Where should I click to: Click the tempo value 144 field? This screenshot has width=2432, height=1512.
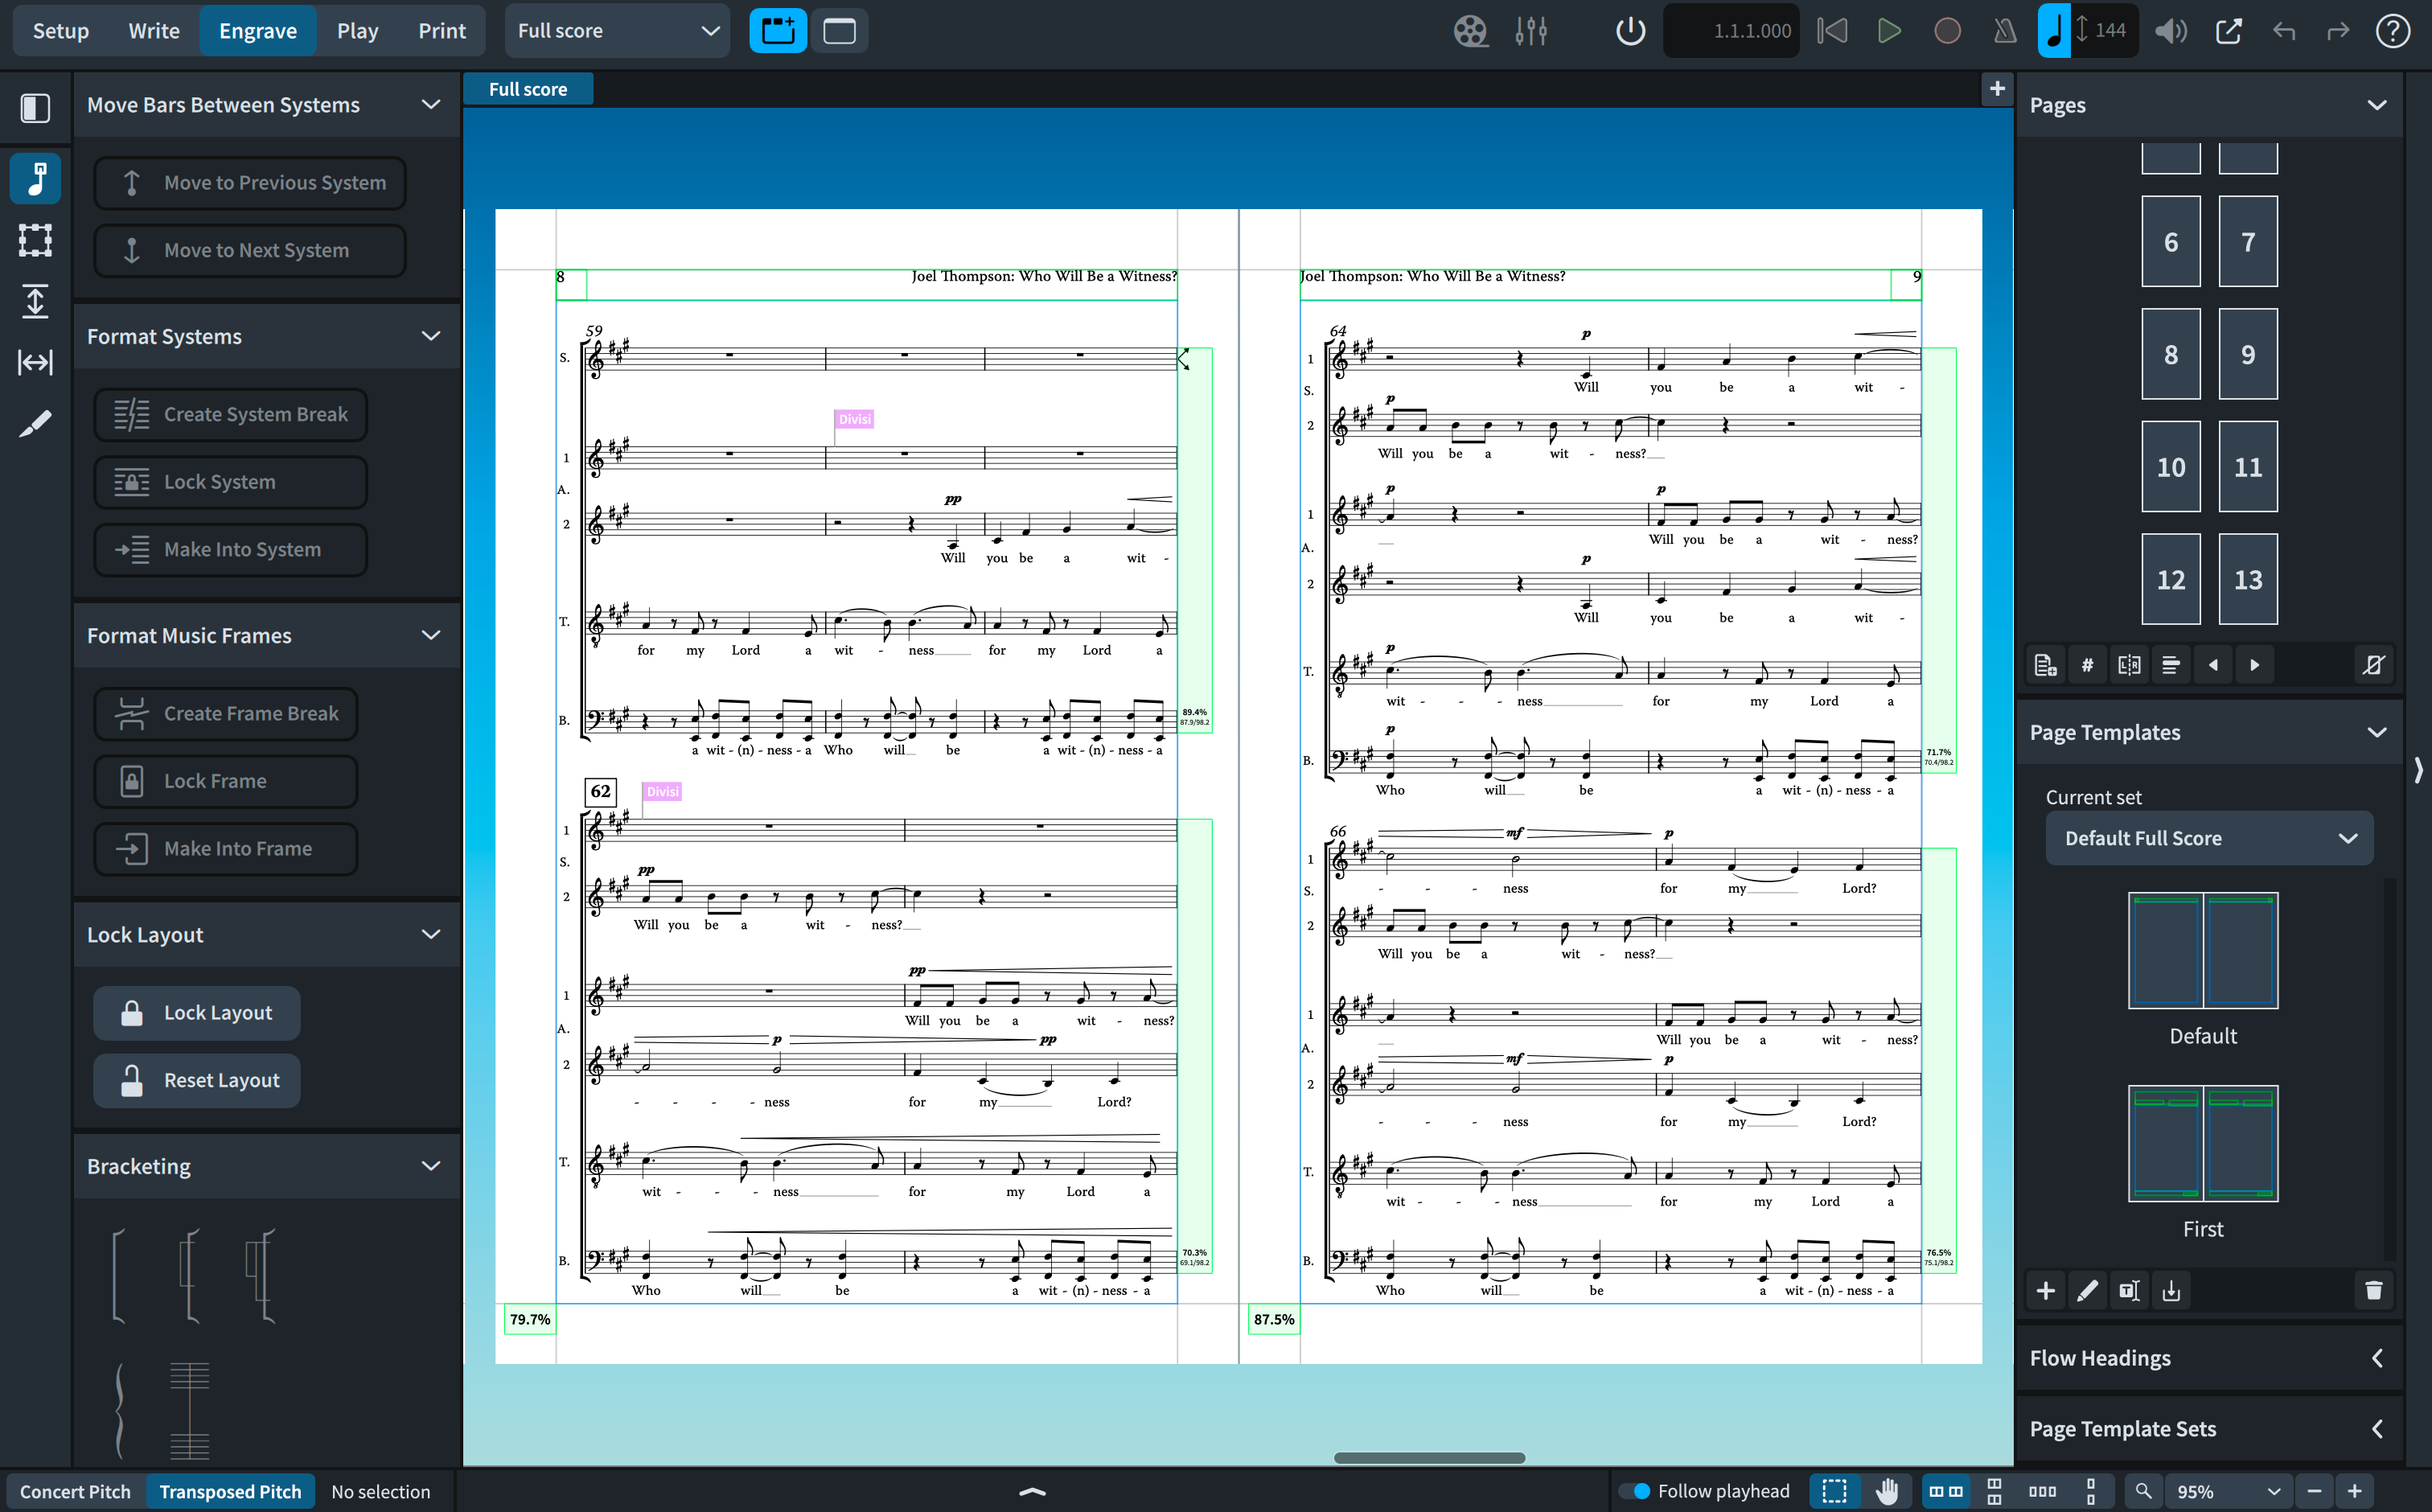(2110, 31)
